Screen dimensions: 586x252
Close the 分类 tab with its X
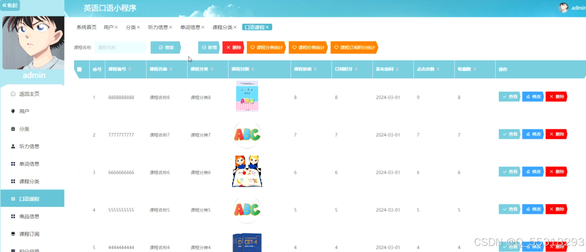[139, 27]
